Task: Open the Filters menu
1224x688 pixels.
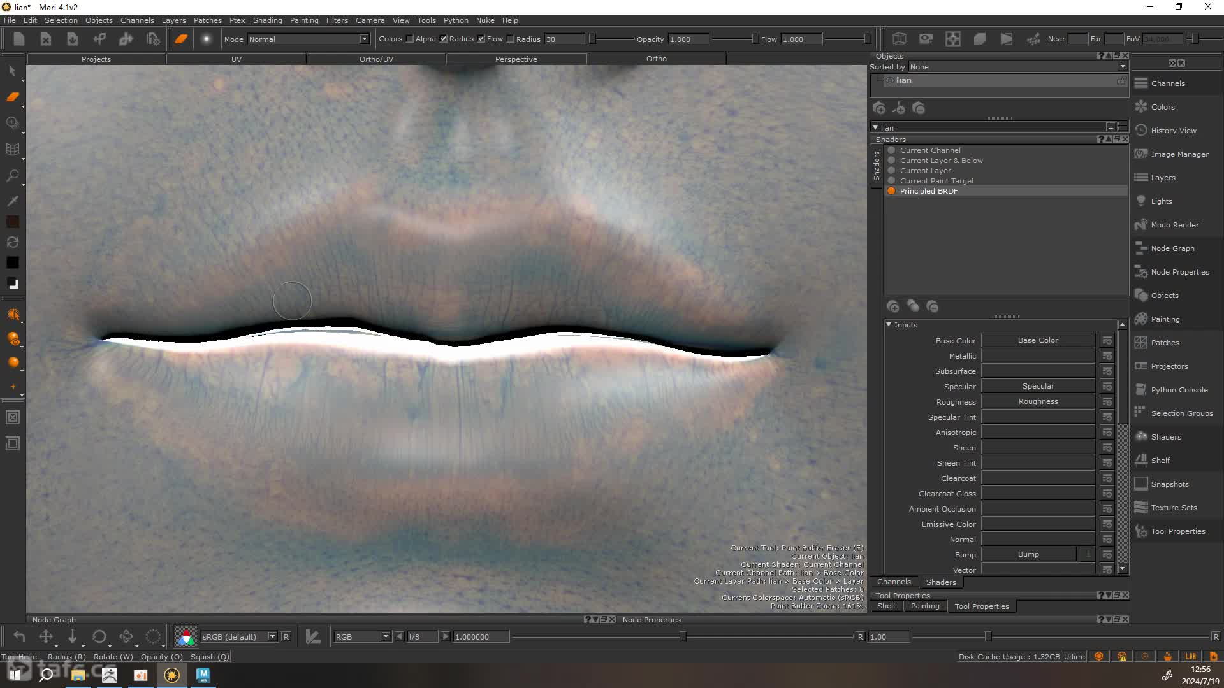Action: [x=337, y=20]
